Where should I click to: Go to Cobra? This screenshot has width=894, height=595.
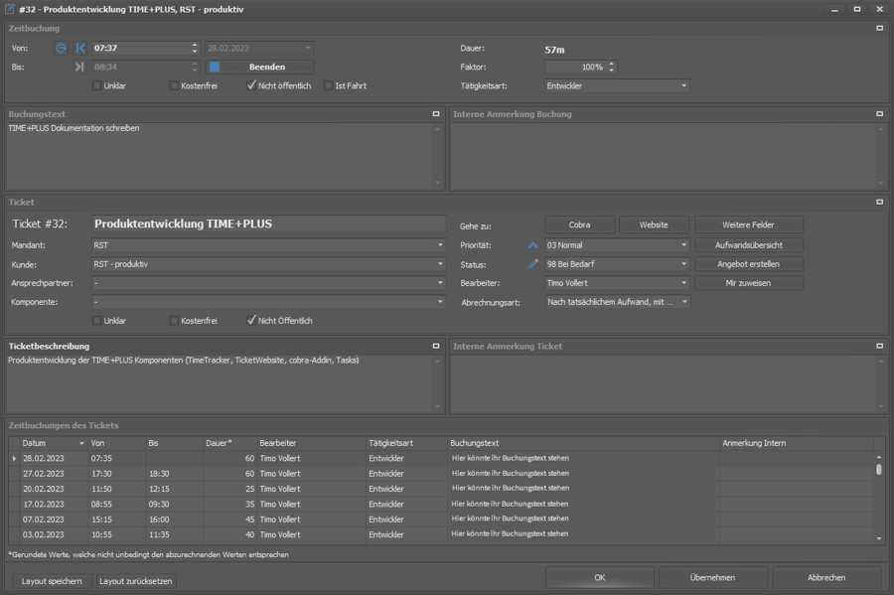pyautogui.click(x=580, y=224)
